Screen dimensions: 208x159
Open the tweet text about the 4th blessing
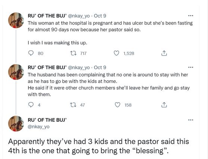[99, 146]
